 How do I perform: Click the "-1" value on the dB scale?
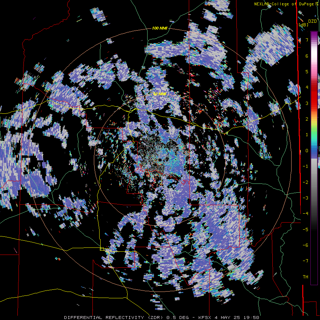(305, 166)
